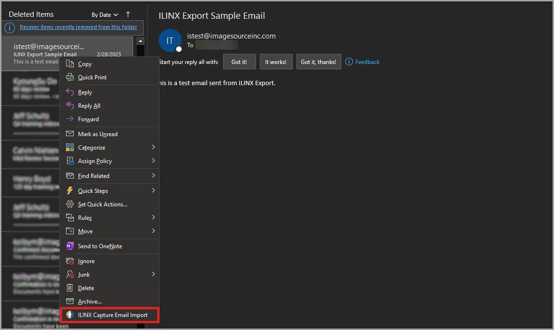
Task: Select Mark as Unread entry
Action: [x=109, y=134]
